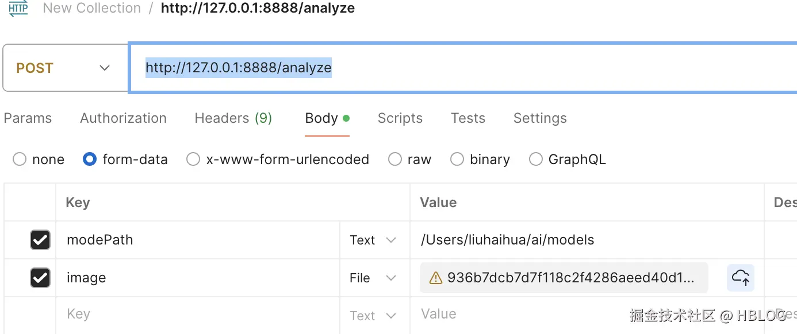
Task: Switch to the Headers tab
Action: coord(233,118)
